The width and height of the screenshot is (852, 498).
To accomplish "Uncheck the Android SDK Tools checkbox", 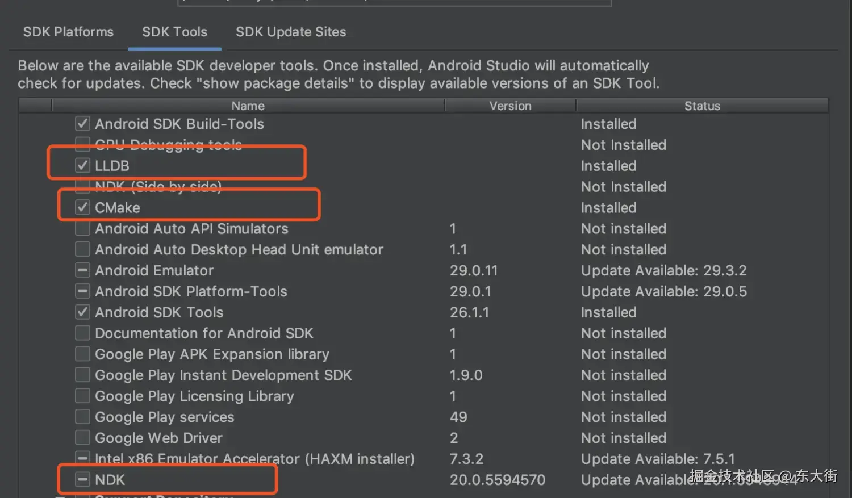I will click(83, 312).
